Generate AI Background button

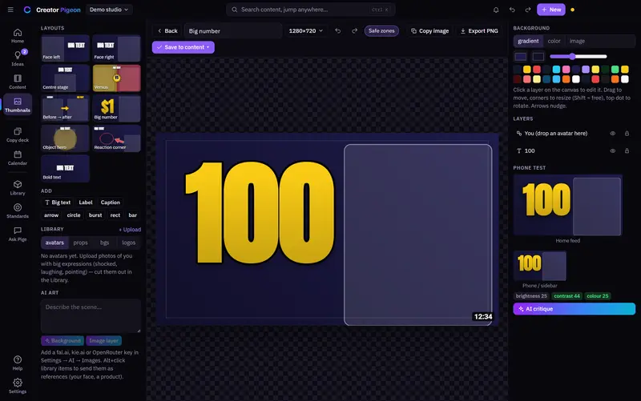62,340
